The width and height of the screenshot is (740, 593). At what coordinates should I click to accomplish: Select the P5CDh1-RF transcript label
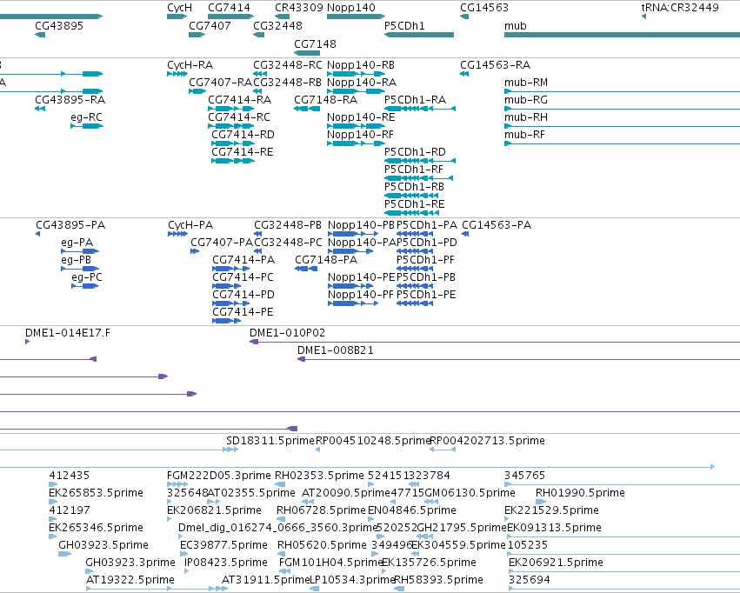pyautogui.click(x=414, y=170)
